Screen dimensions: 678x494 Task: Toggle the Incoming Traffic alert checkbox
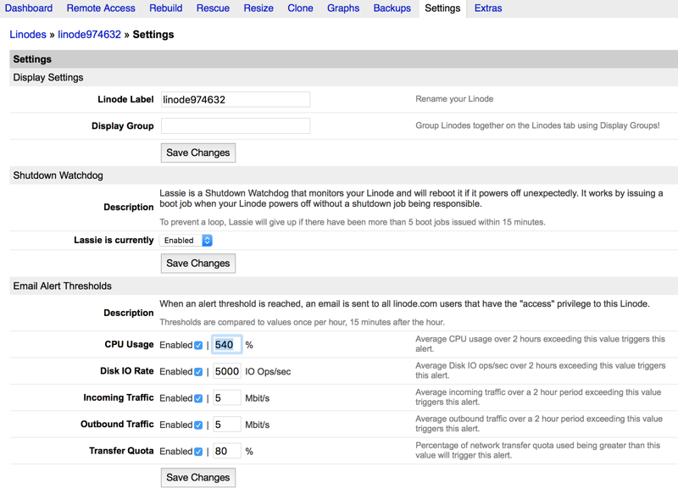click(x=198, y=398)
